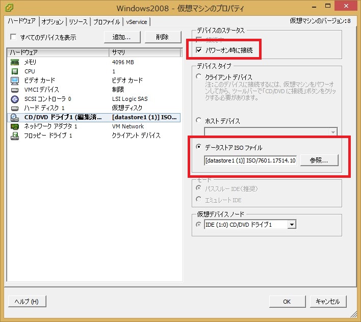Select the ビデオ カード row

click(94, 81)
